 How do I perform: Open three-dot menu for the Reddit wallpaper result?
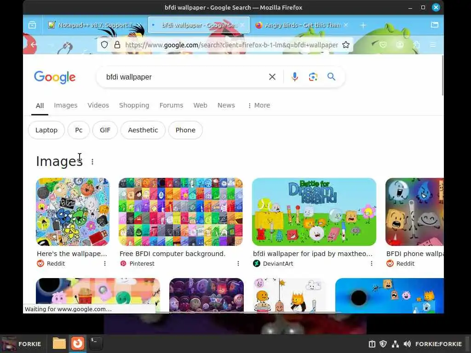click(x=104, y=263)
